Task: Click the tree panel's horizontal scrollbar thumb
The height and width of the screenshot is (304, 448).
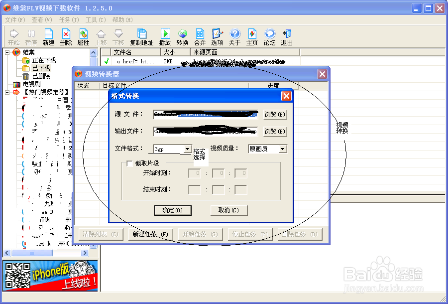Action: 32,253
